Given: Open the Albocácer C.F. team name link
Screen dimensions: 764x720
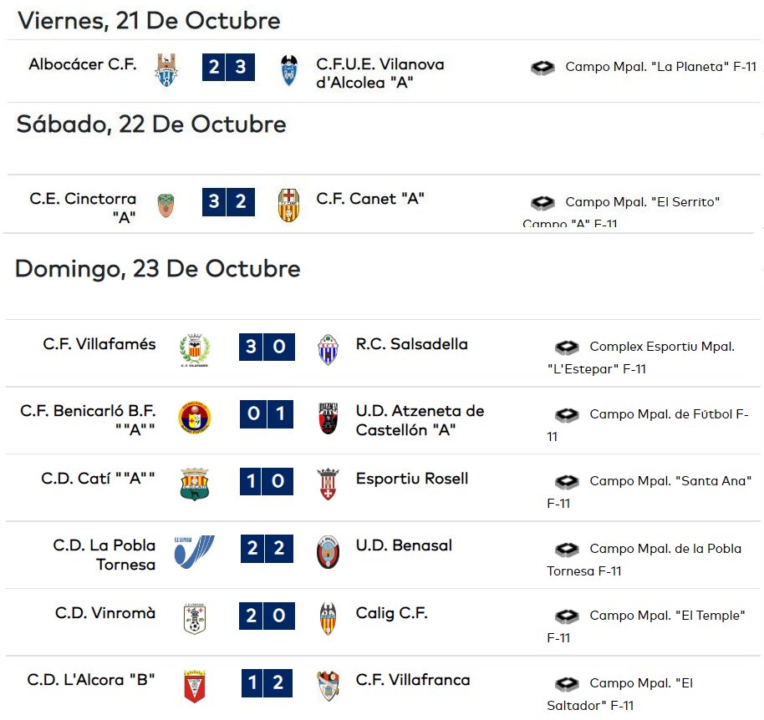Looking at the screenshot, I should [x=83, y=64].
